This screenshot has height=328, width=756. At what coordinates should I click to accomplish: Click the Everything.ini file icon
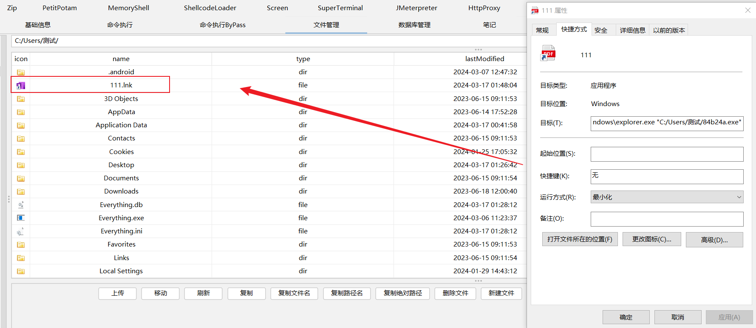pyautogui.click(x=21, y=231)
